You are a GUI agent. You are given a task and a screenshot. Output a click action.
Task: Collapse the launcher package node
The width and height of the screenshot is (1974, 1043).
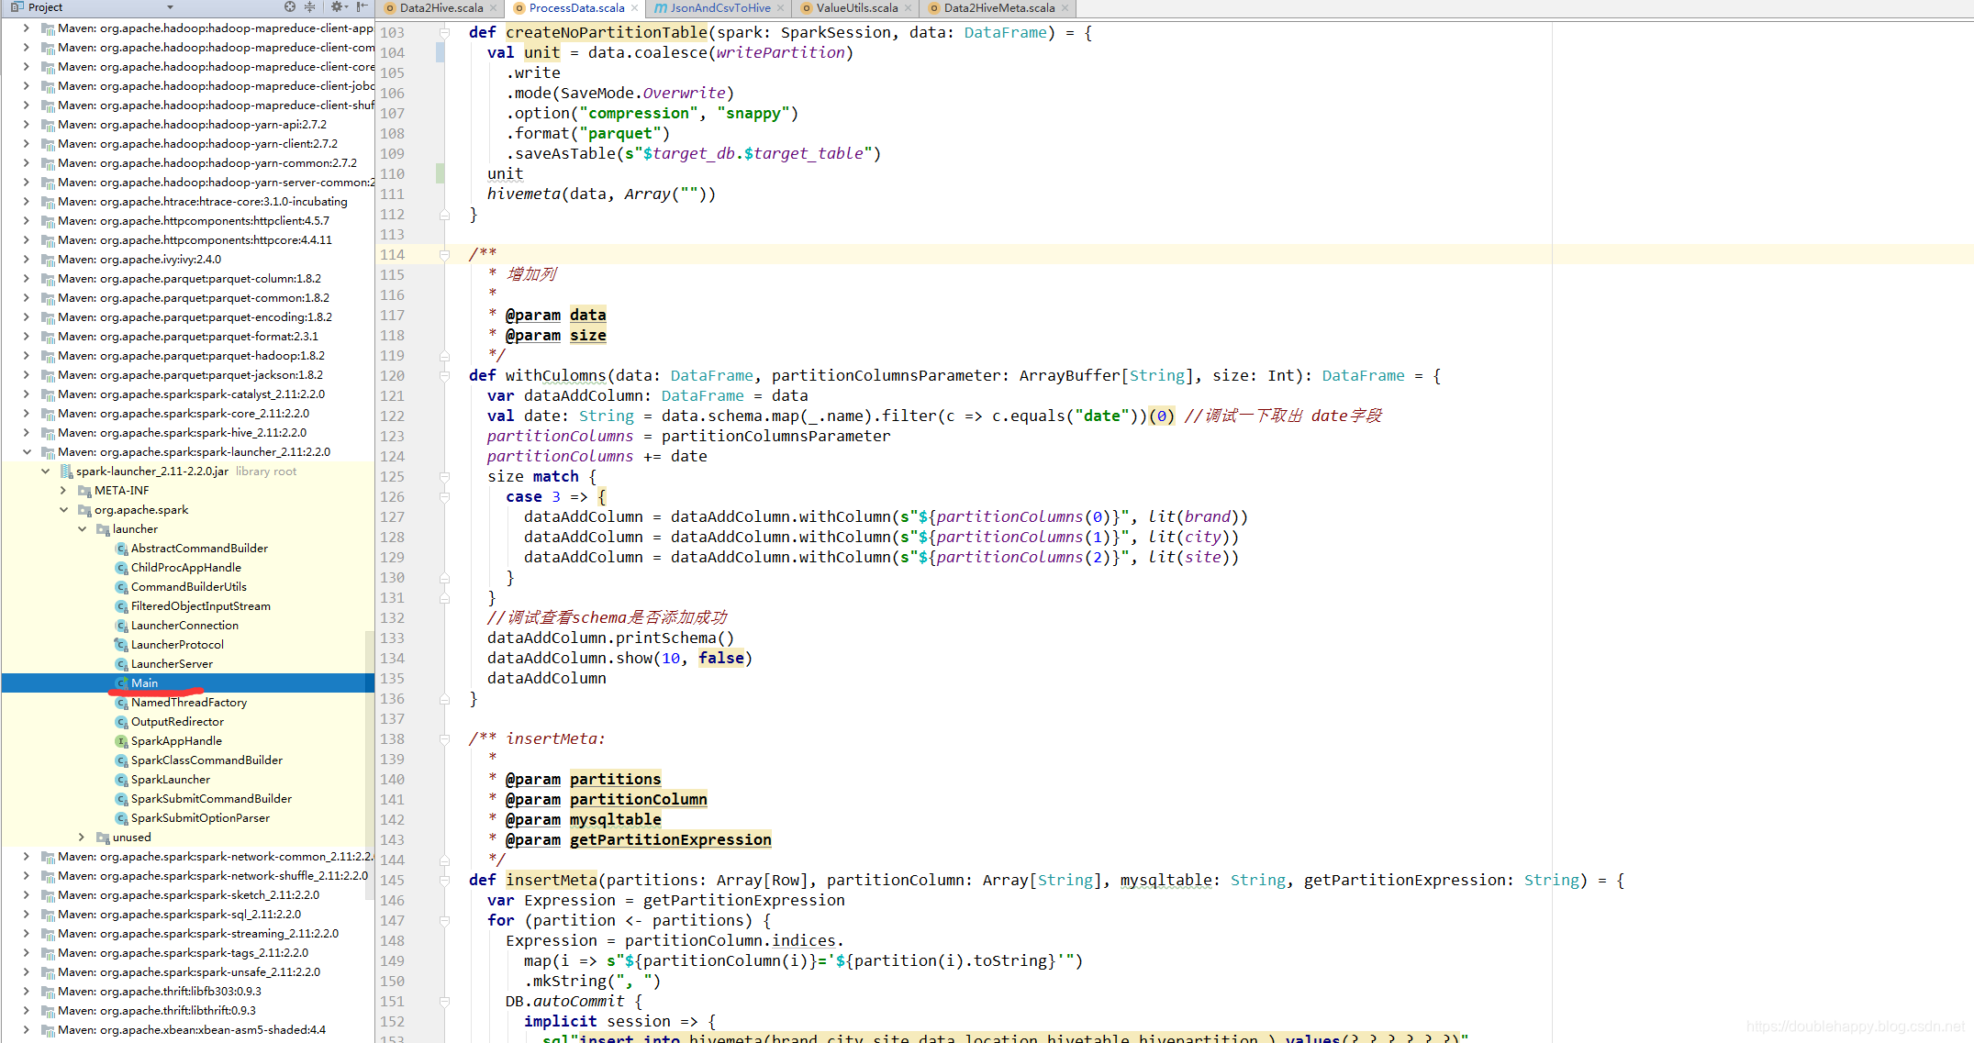tap(82, 529)
